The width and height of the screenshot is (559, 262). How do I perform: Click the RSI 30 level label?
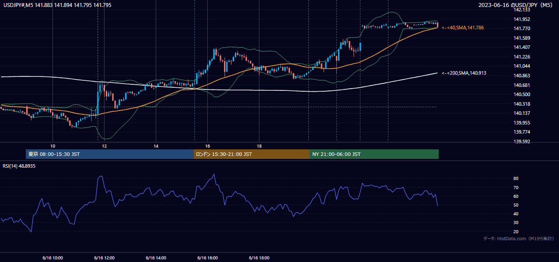[x=516, y=223]
